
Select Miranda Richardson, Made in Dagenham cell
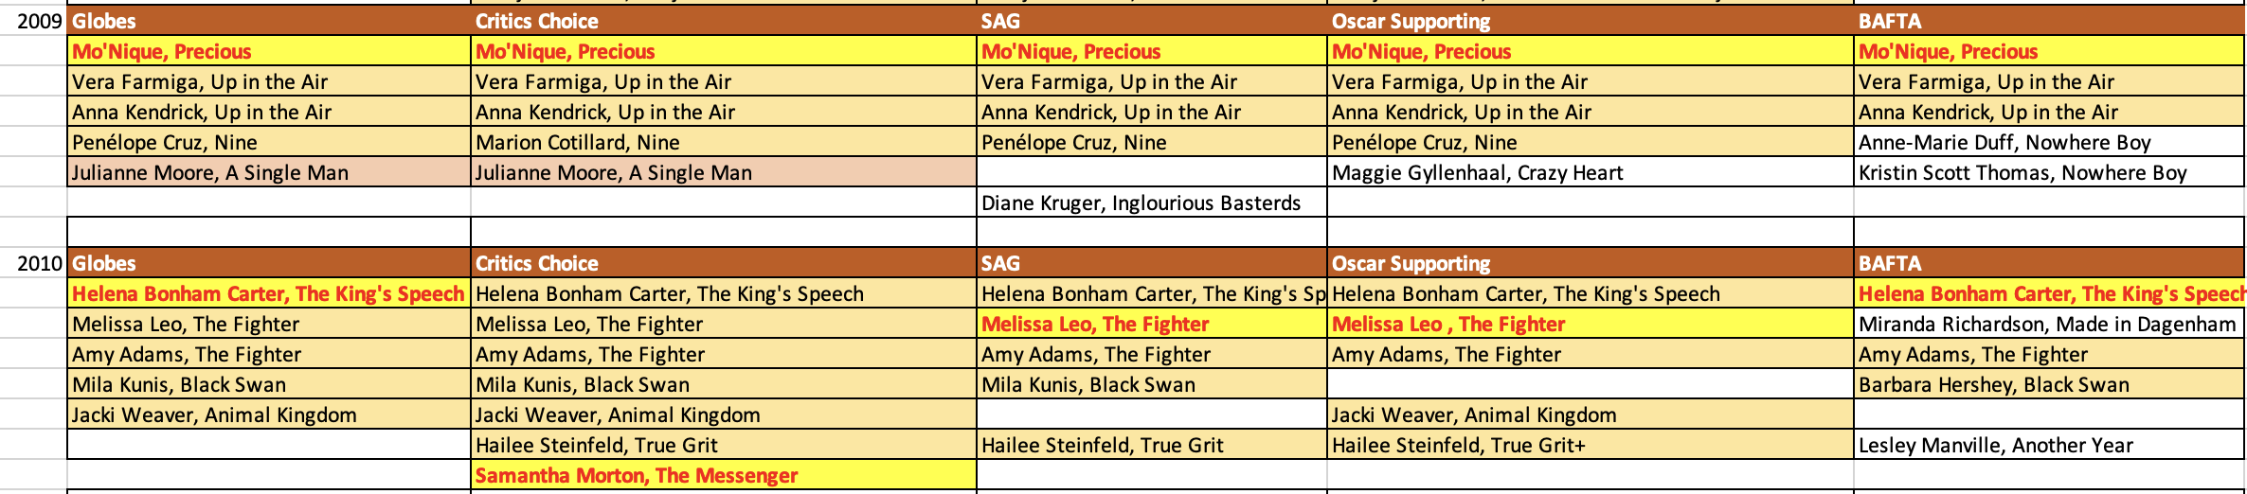point(2046,324)
